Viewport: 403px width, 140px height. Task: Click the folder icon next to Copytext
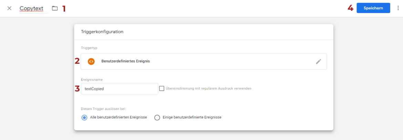point(55,8)
